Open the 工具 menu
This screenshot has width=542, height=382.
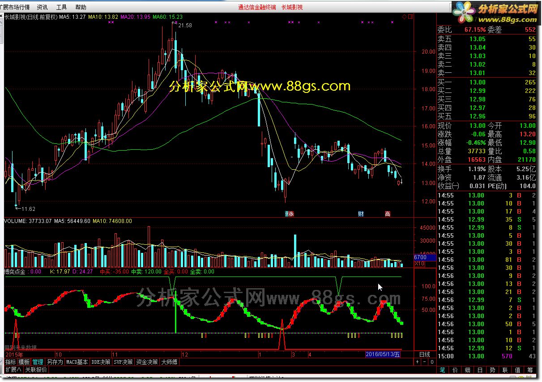tap(61, 7)
